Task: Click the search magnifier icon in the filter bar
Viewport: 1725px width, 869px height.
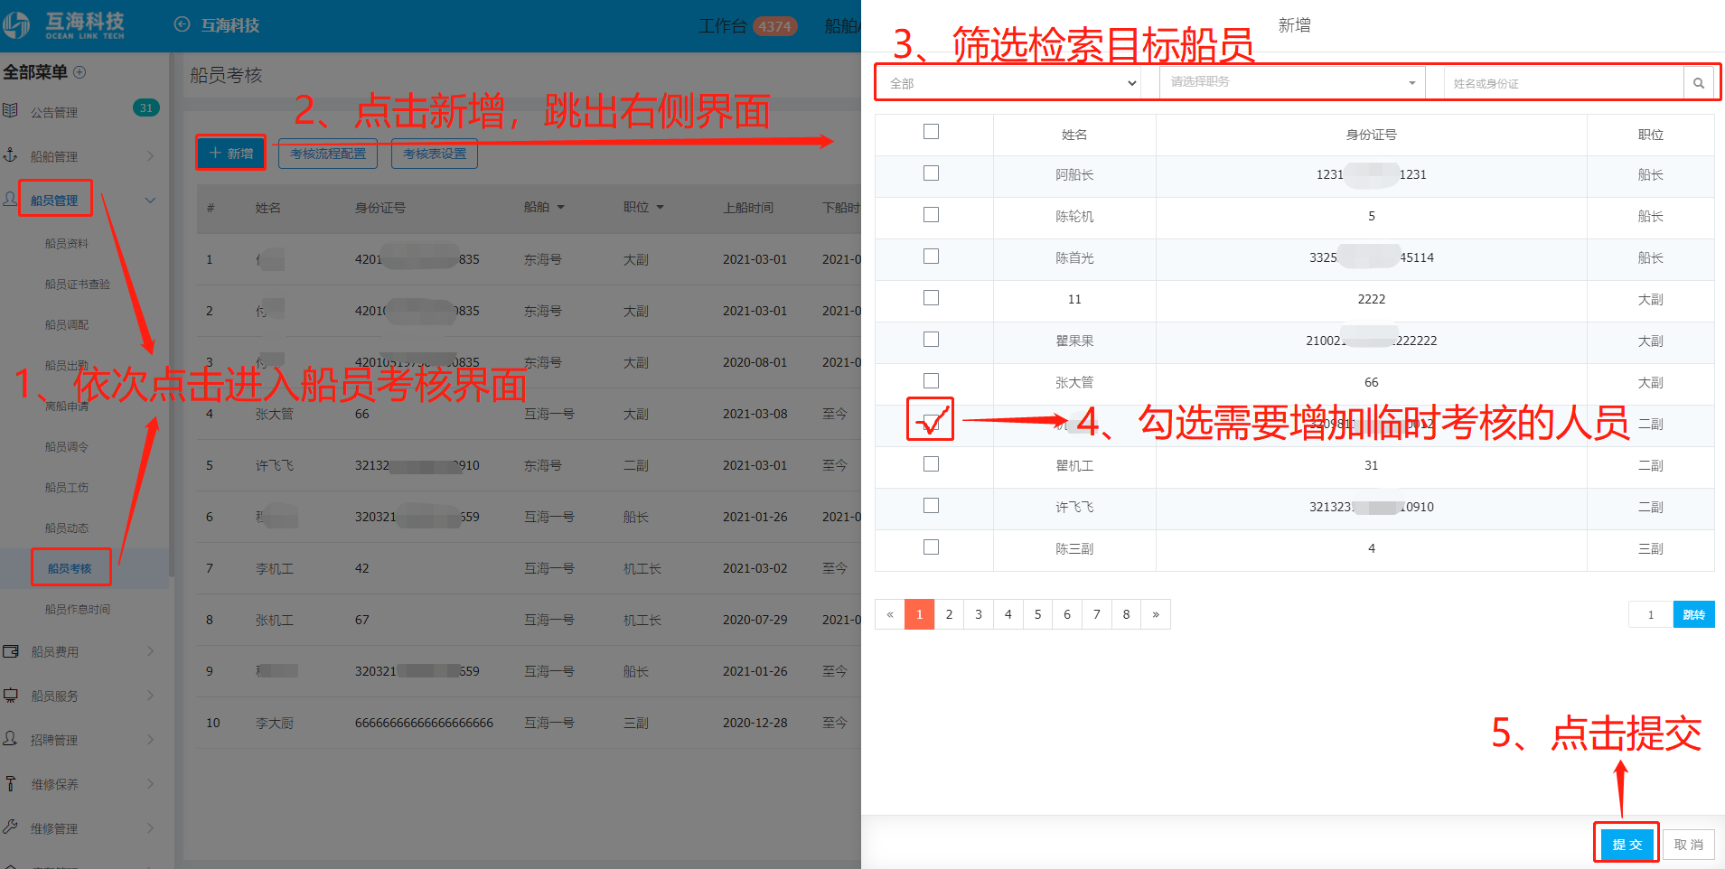Action: click(1698, 83)
